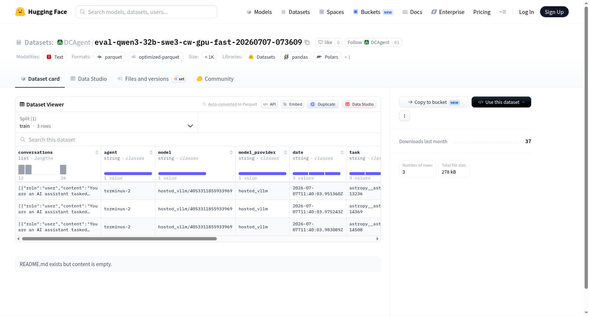Image resolution: width=589 pixels, height=316 pixels.
Task: Sort the conversations column
Action: [97, 152]
